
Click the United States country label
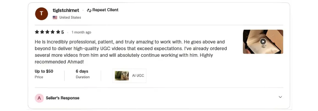click(70, 17)
